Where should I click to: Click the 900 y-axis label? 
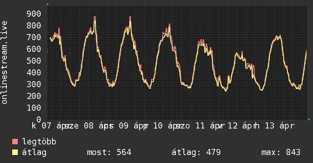point(34,14)
